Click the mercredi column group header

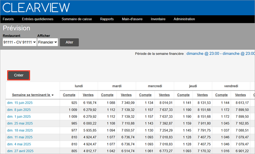tap(155, 86)
